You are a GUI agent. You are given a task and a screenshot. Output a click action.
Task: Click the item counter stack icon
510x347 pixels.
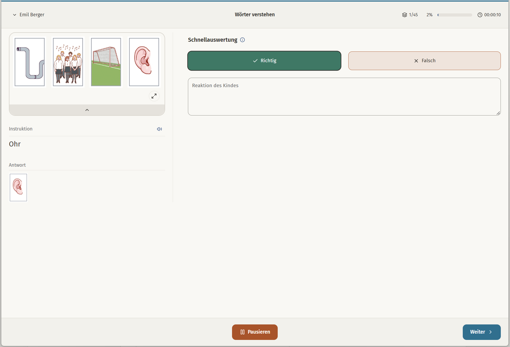point(404,15)
